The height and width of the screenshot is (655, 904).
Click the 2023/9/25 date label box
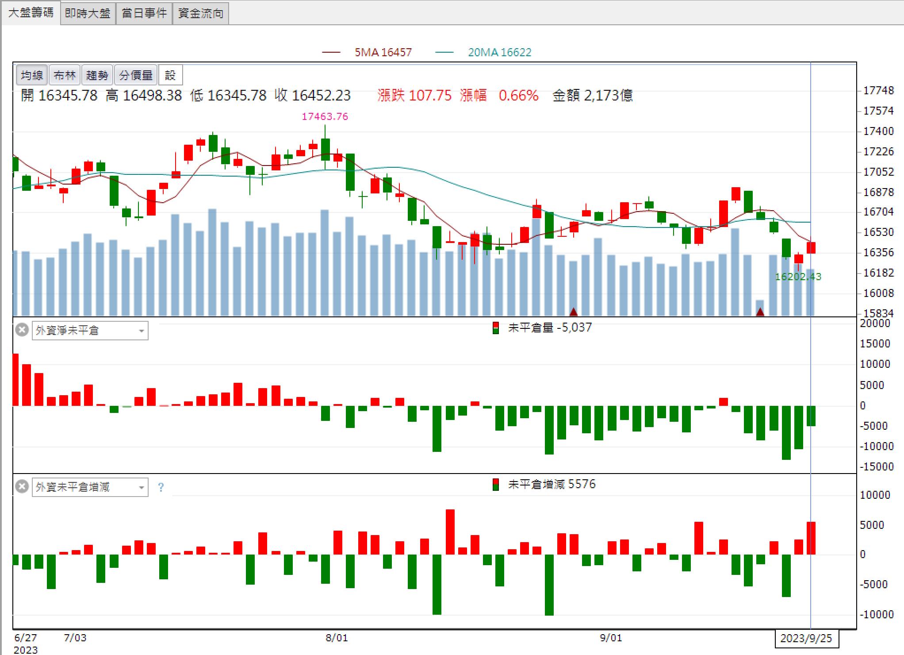(806, 638)
